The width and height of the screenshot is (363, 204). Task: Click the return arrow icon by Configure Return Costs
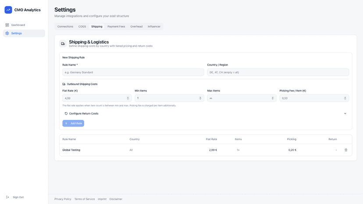click(66, 113)
